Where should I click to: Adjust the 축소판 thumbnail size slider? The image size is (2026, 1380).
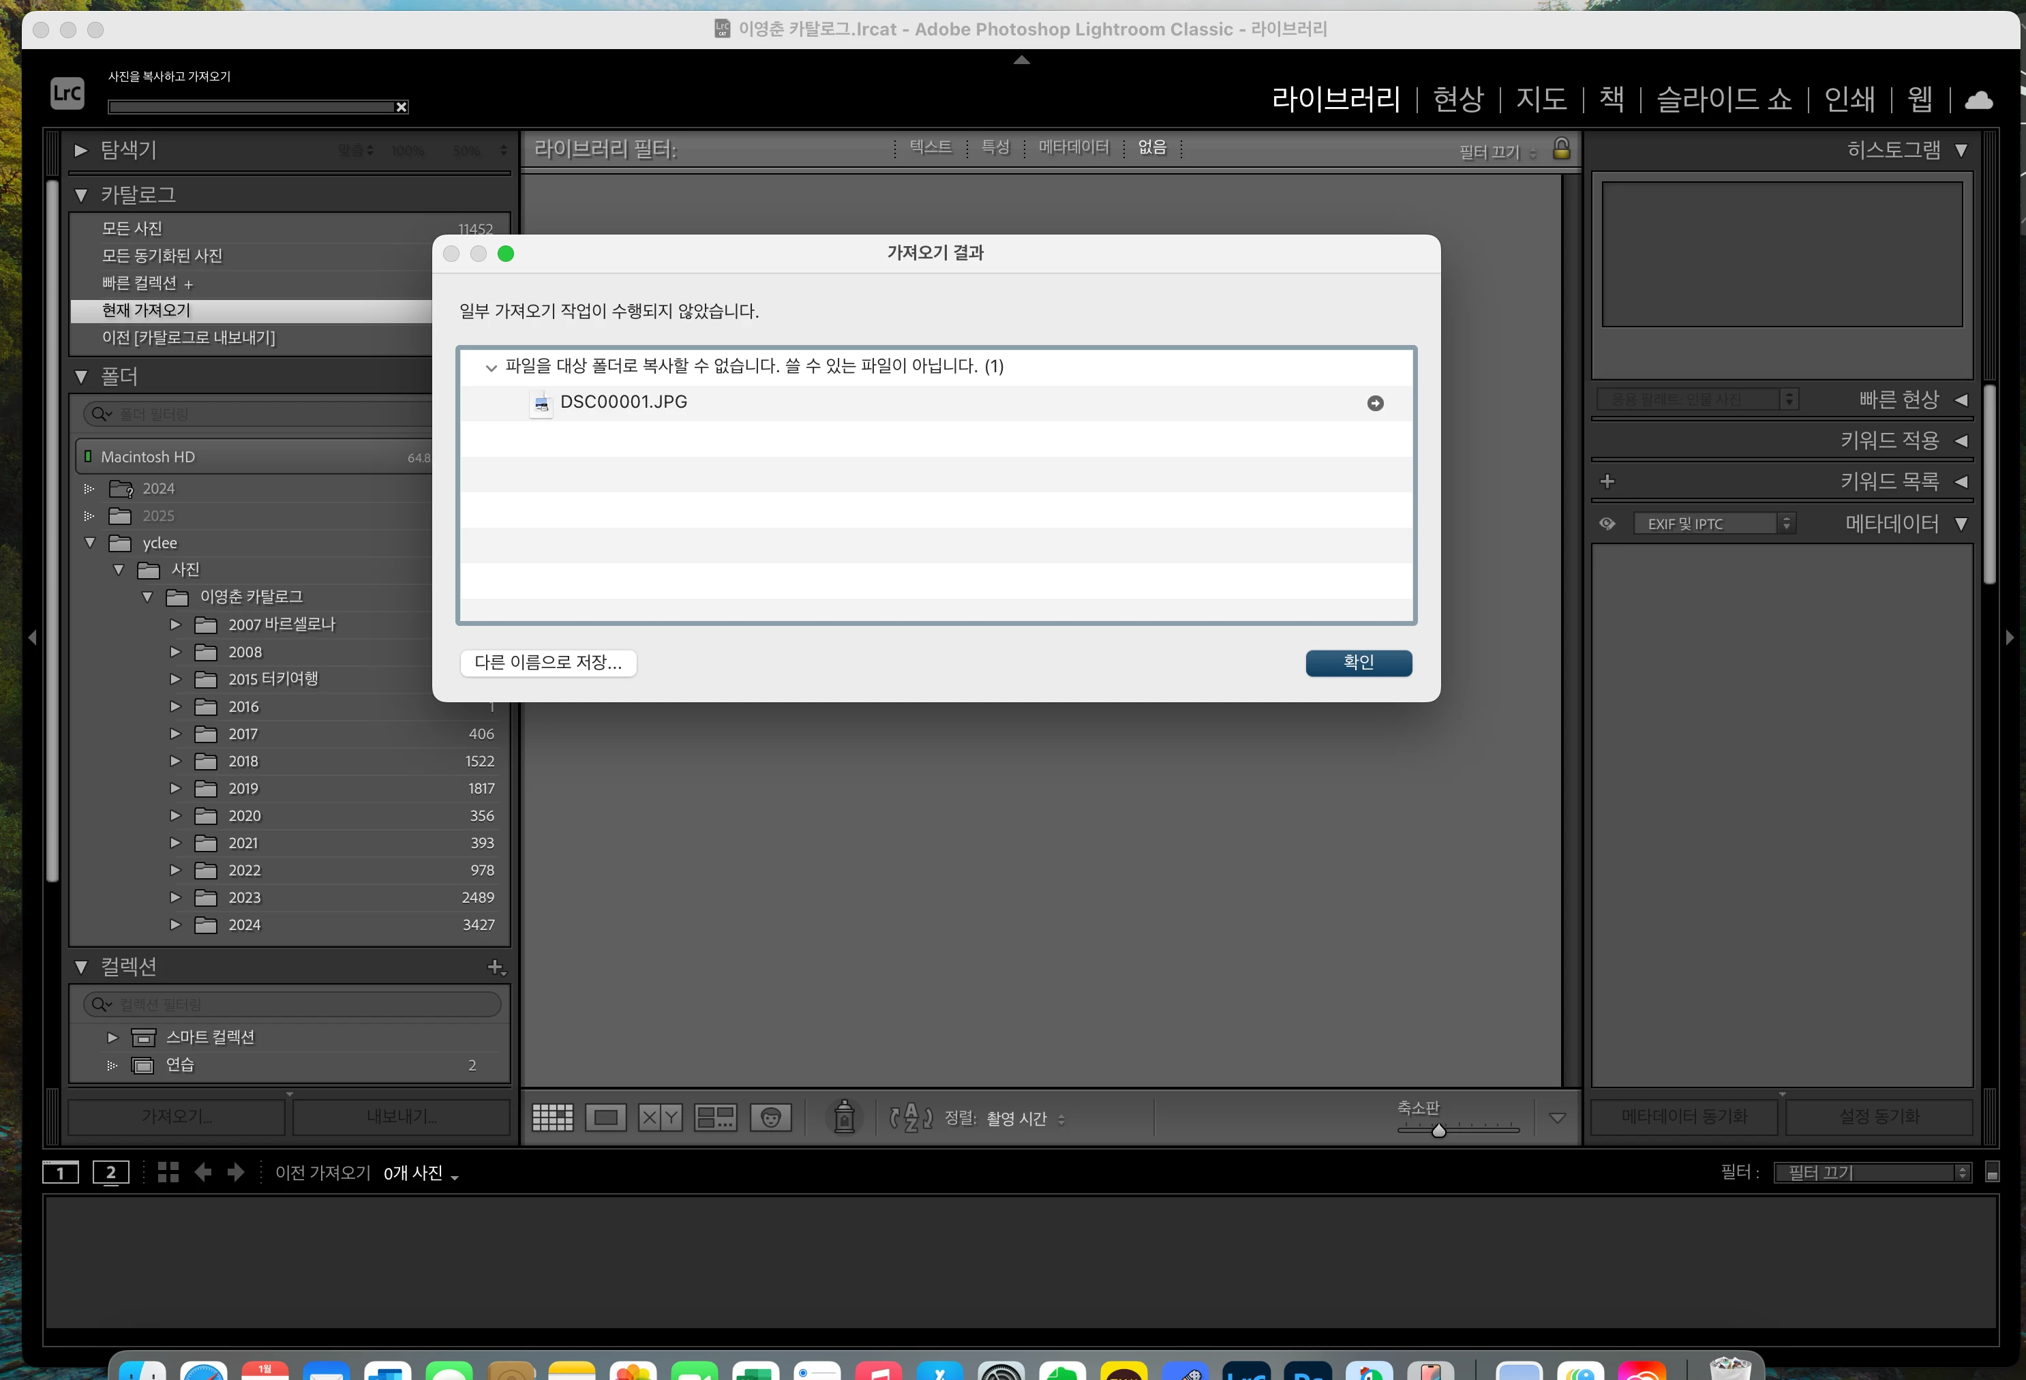point(1438,1130)
